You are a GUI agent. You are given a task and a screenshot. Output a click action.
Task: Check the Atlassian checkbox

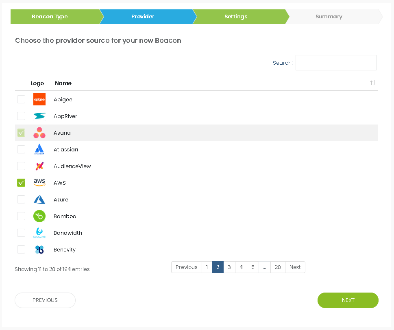point(21,149)
